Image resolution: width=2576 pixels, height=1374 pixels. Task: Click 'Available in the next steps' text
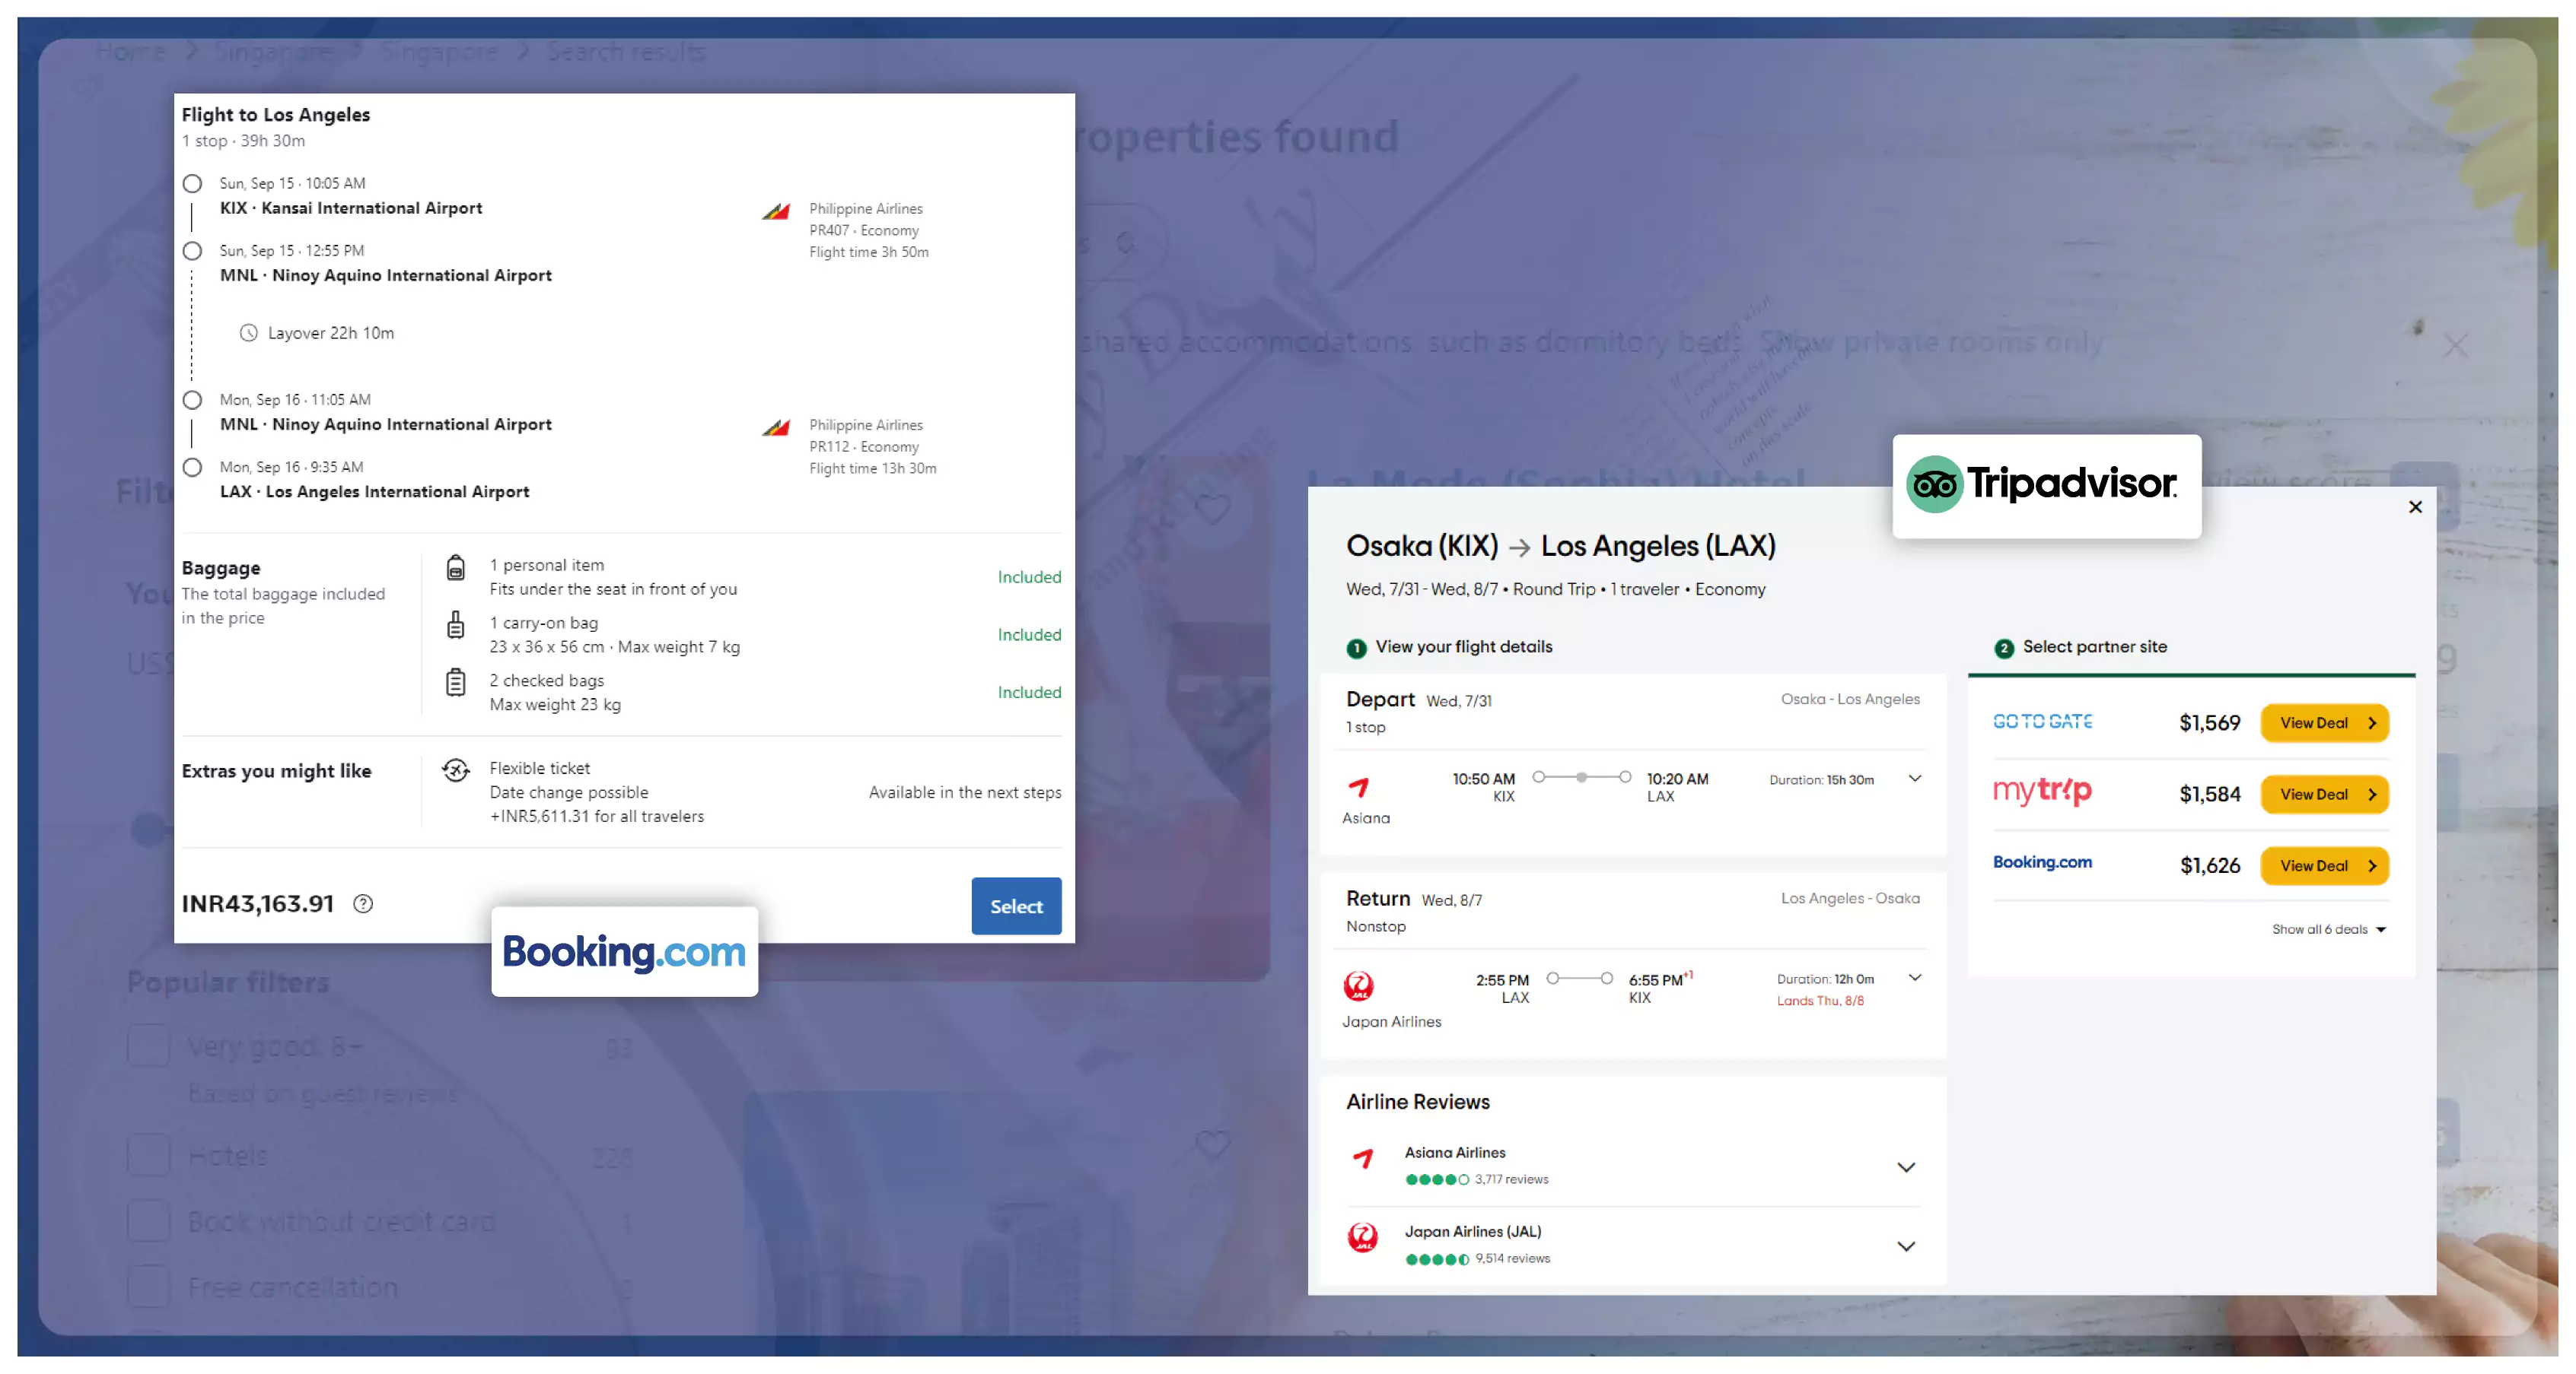[x=964, y=792]
